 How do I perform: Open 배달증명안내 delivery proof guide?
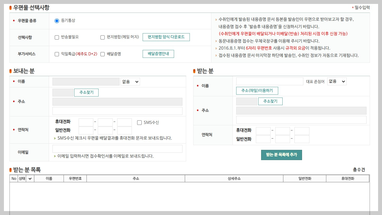(158, 54)
